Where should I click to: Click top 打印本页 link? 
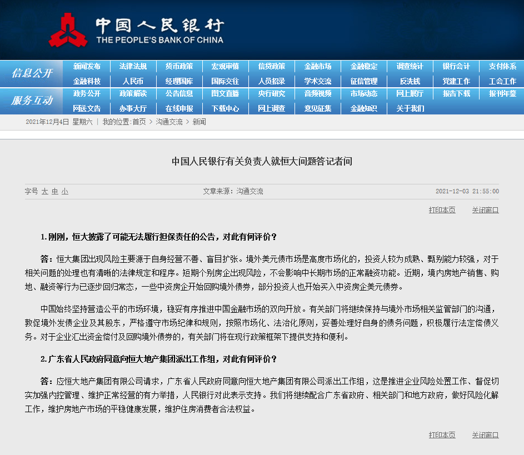pos(442,210)
